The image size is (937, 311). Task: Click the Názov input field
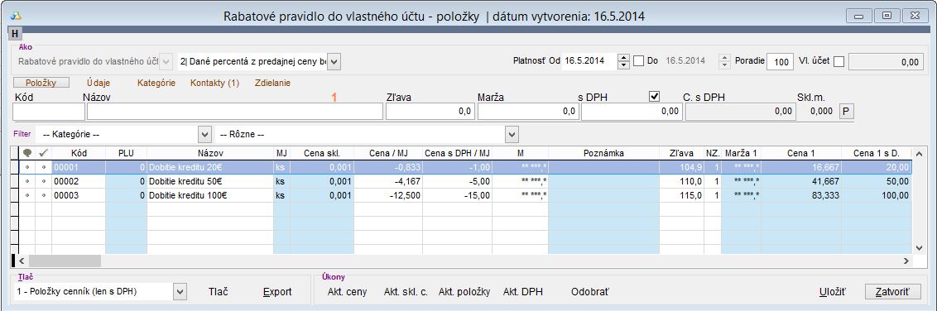[x=234, y=111]
